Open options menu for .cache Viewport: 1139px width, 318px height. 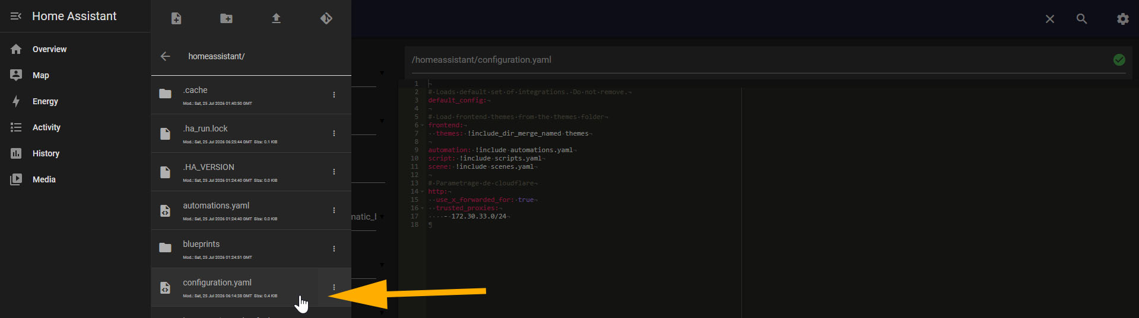click(334, 95)
